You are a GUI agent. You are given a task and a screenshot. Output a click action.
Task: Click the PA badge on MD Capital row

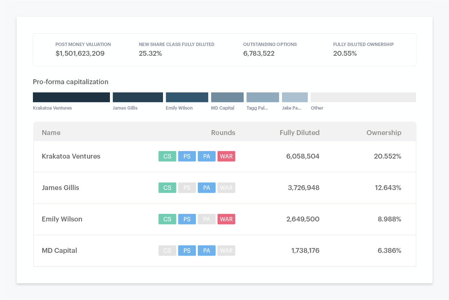(207, 251)
